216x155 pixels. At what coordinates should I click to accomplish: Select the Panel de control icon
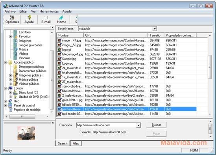tap(11, 105)
